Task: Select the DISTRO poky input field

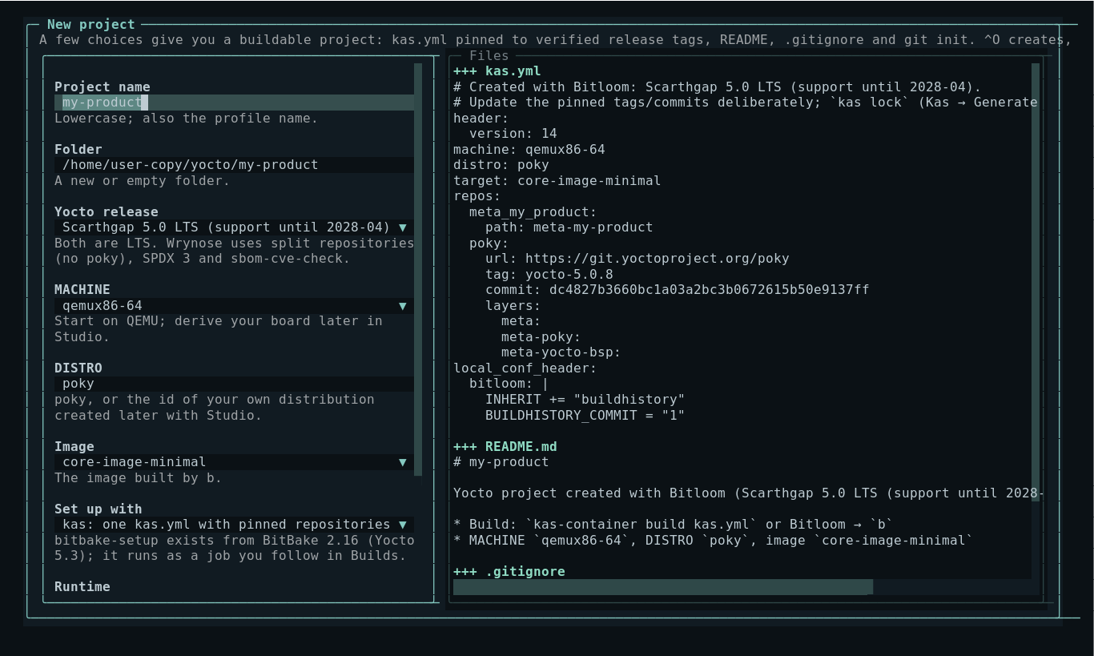Action: (x=234, y=384)
